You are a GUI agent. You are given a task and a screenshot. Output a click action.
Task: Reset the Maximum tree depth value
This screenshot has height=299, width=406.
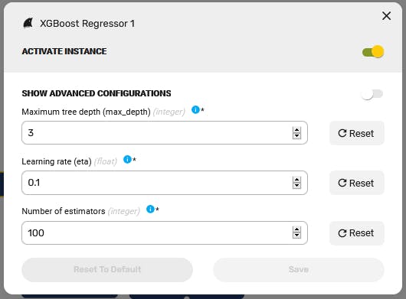click(356, 133)
